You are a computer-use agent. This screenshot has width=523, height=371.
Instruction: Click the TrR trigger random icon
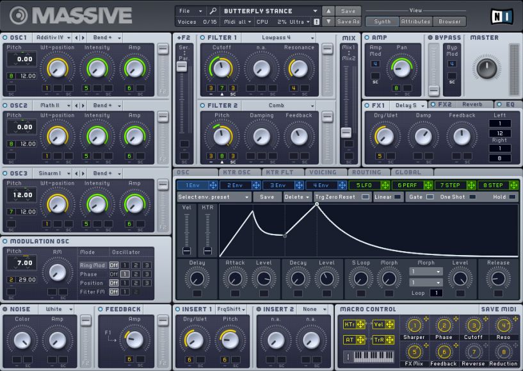[x=383, y=340]
